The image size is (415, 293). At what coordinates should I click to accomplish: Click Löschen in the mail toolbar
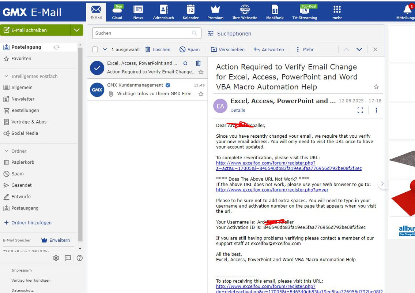(158, 49)
